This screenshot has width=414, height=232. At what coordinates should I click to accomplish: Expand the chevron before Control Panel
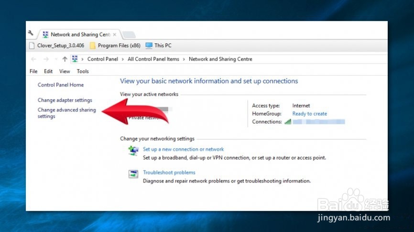click(82, 59)
